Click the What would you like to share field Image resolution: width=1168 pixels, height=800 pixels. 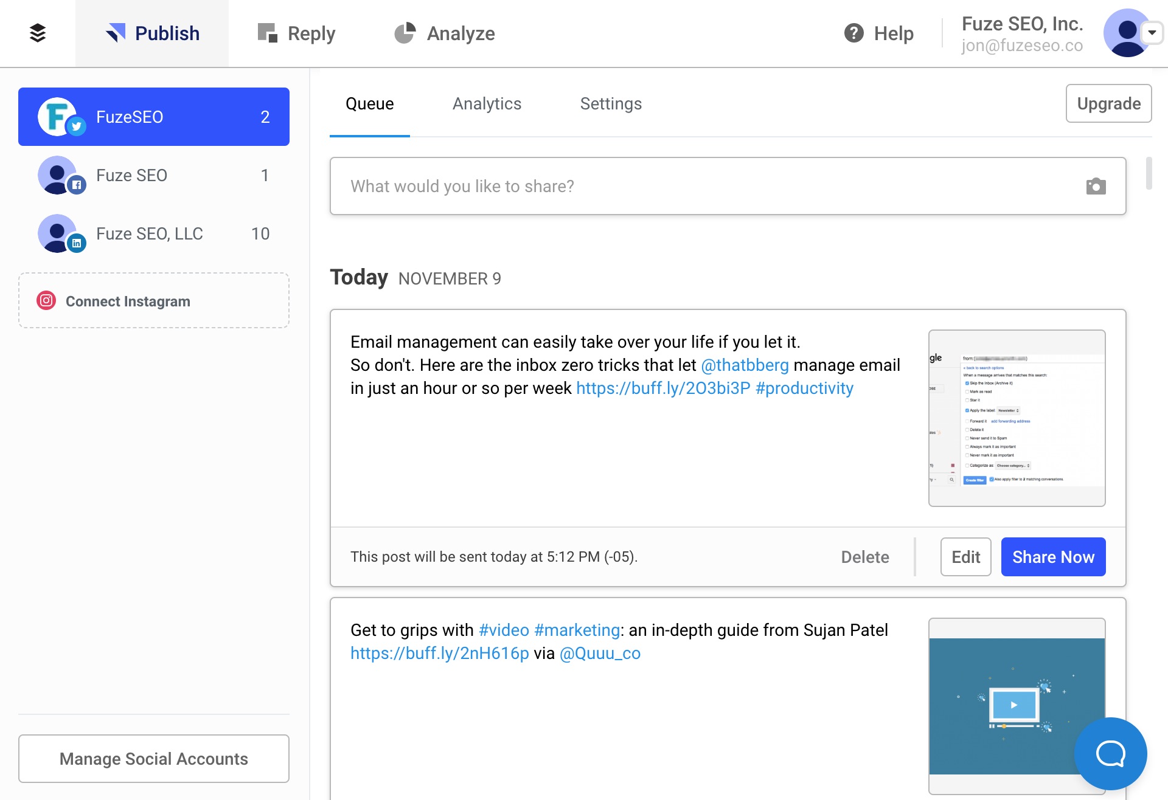pyautogui.click(x=608, y=186)
